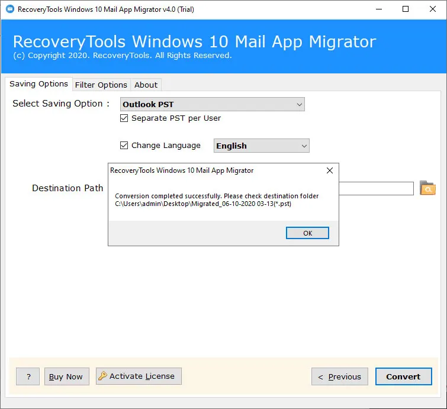Screen dimensions: 447x409
Task: Go back with the Previous button
Action: click(x=340, y=376)
